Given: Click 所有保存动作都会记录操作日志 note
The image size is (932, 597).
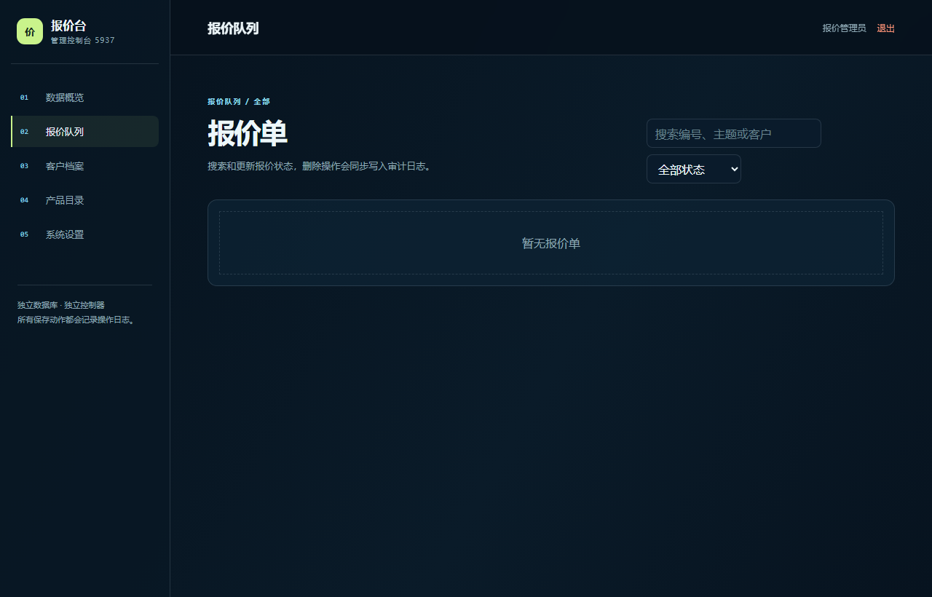Looking at the screenshot, I should click(x=76, y=320).
